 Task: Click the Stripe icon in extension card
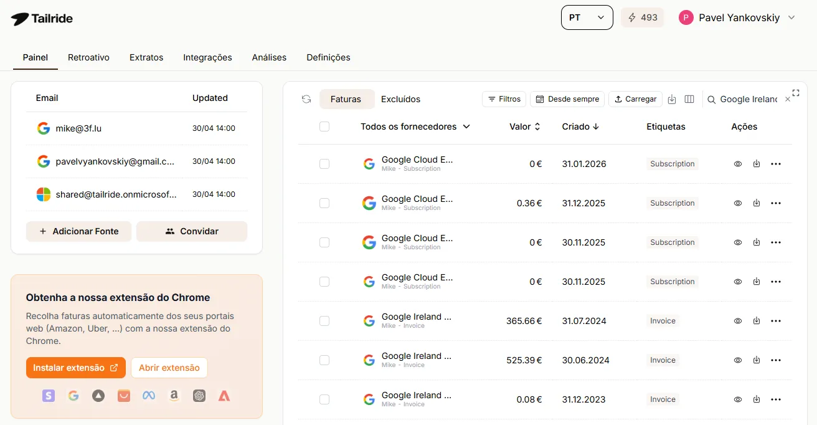(x=49, y=395)
